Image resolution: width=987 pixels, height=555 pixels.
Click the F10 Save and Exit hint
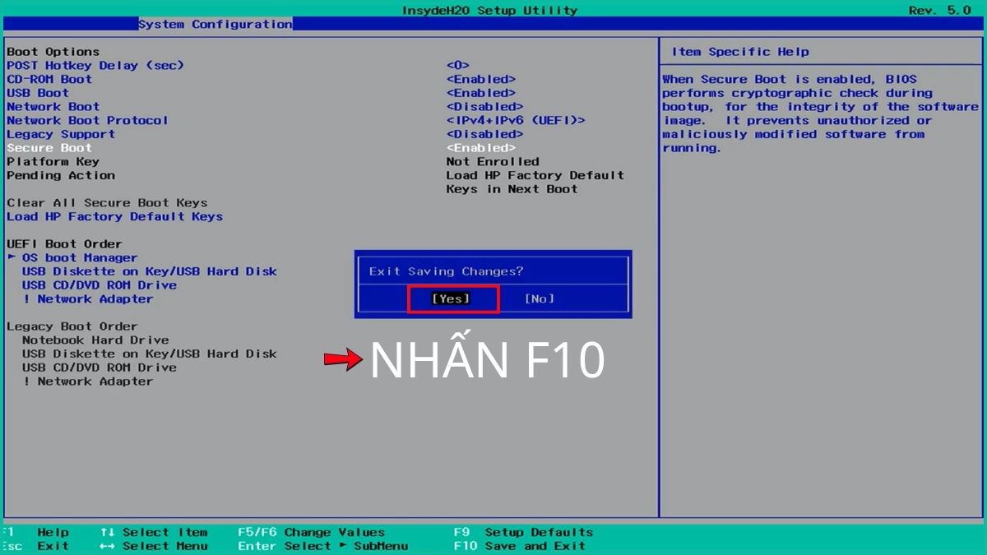[x=520, y=546]
